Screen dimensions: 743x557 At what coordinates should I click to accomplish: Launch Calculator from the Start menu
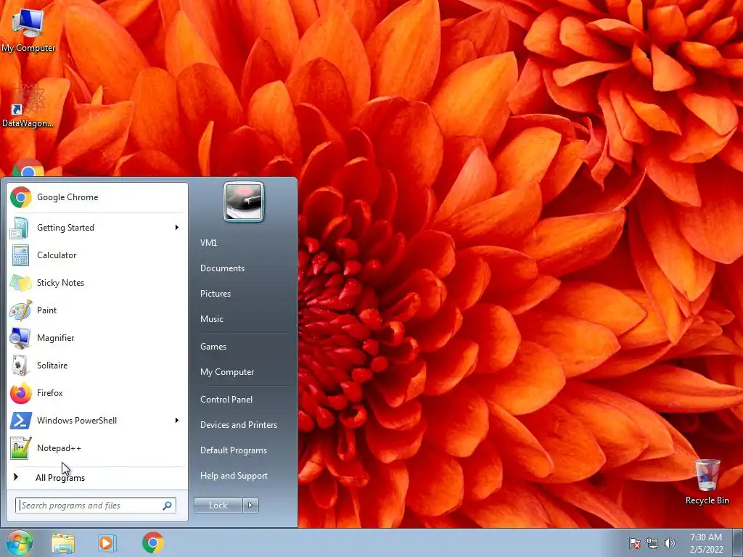[97, 255]
